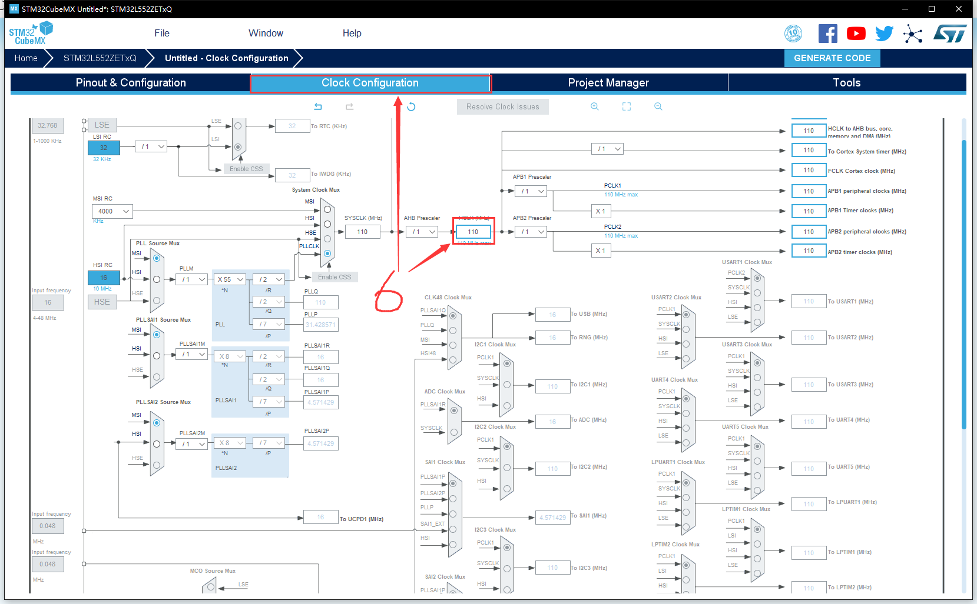Select LSI source in RTC clock mux
This screenshot has width=977, height=604.
238,147
